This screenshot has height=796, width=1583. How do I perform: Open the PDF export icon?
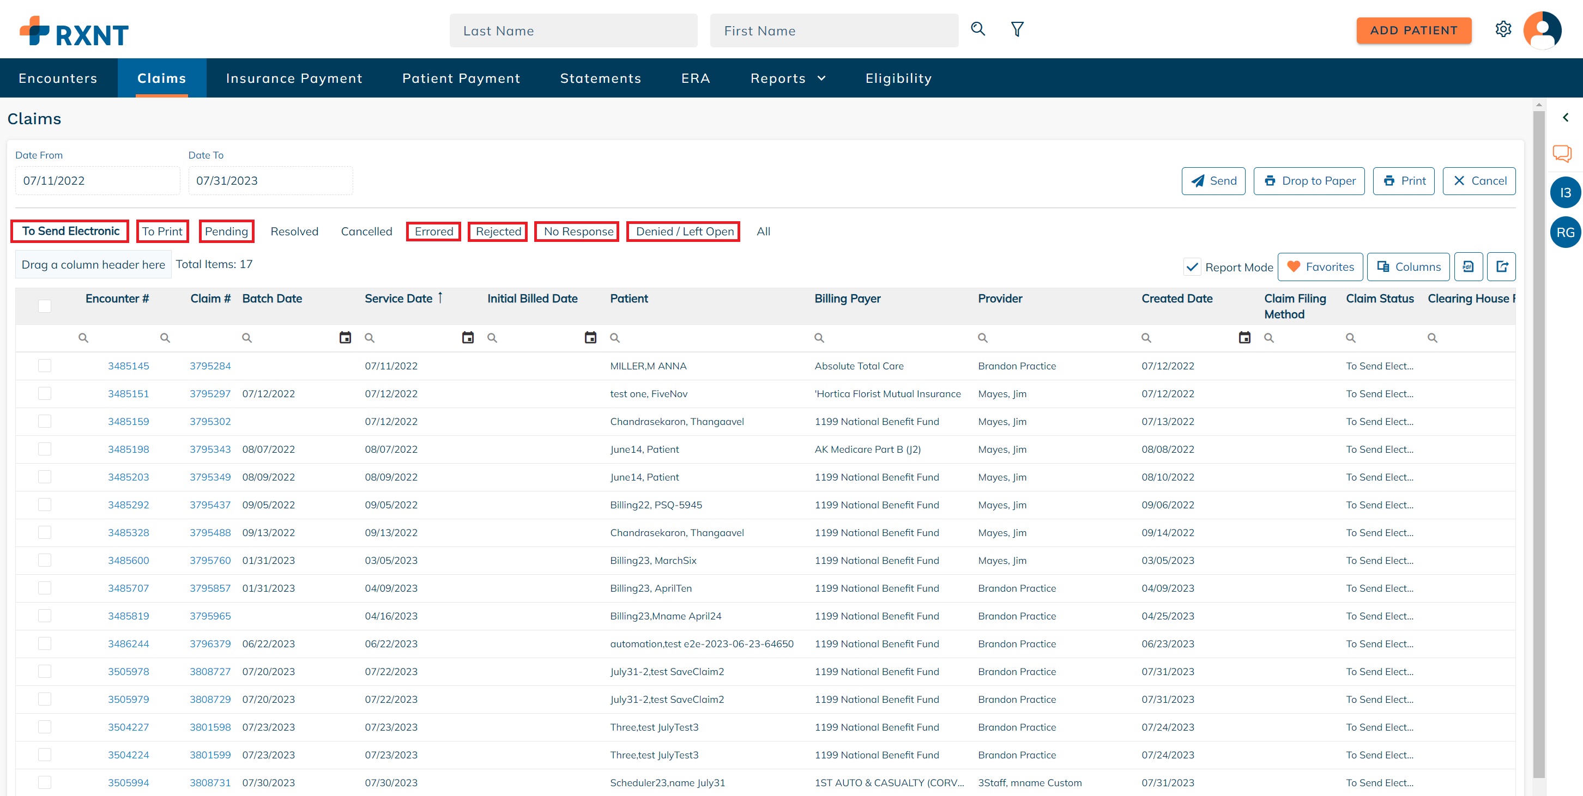click(1469, 266)
